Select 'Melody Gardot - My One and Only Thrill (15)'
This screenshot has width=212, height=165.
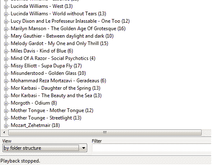pyautogui.click(x=60, y=43)
